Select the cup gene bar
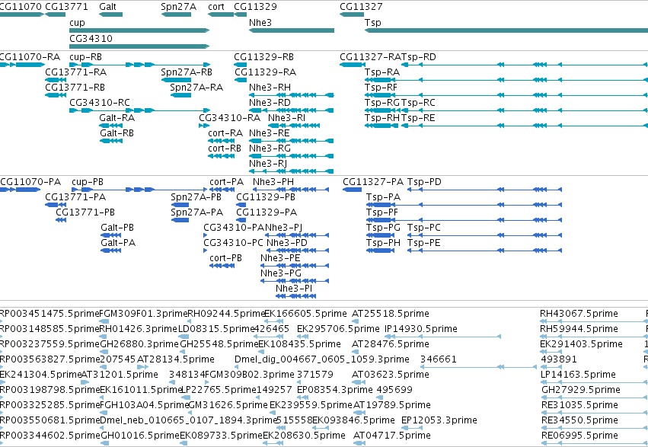Screen dimensions: 648x447 (139, 30)
